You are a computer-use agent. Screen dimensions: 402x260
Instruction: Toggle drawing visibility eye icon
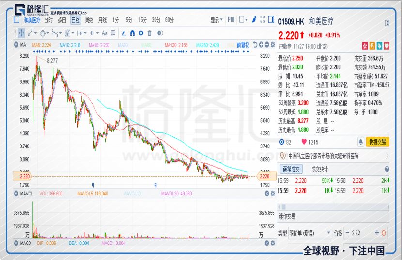[141, 33]
